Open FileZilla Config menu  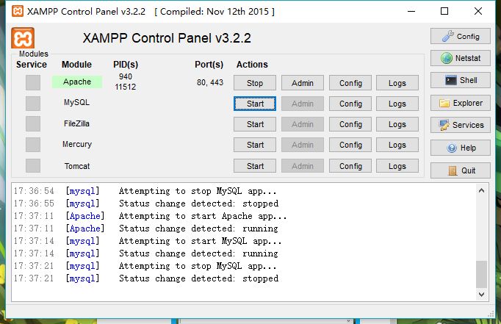[350, 124]
